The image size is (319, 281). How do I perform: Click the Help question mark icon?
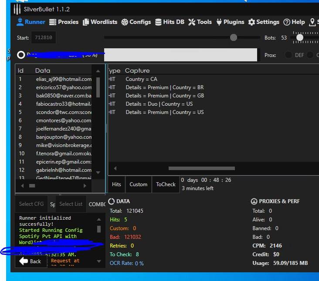287,22
